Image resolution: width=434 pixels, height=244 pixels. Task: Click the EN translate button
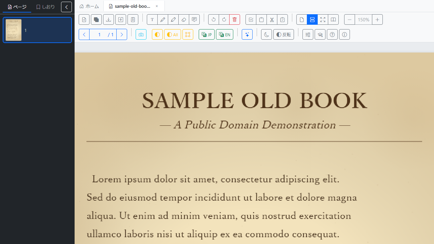224,35
